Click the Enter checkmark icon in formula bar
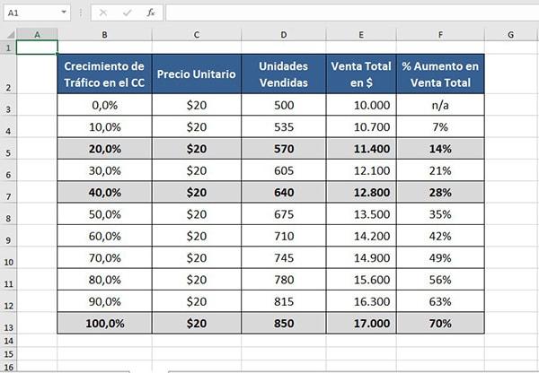Screen dimensions: 539x373 click(127, 13)
